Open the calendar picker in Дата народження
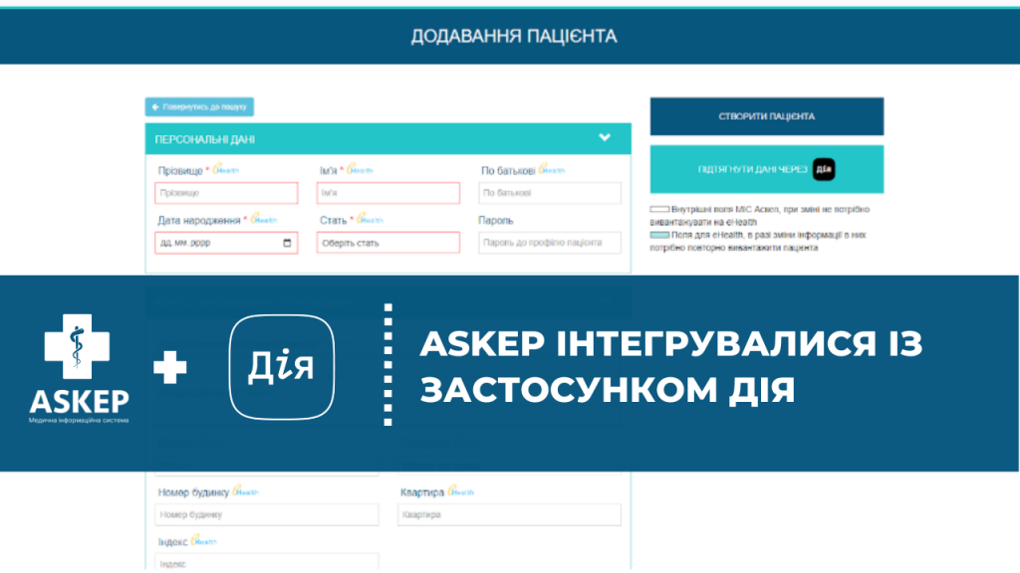Image resolution: width=1020 pixels, height=573 pixels. click(288, 243)
